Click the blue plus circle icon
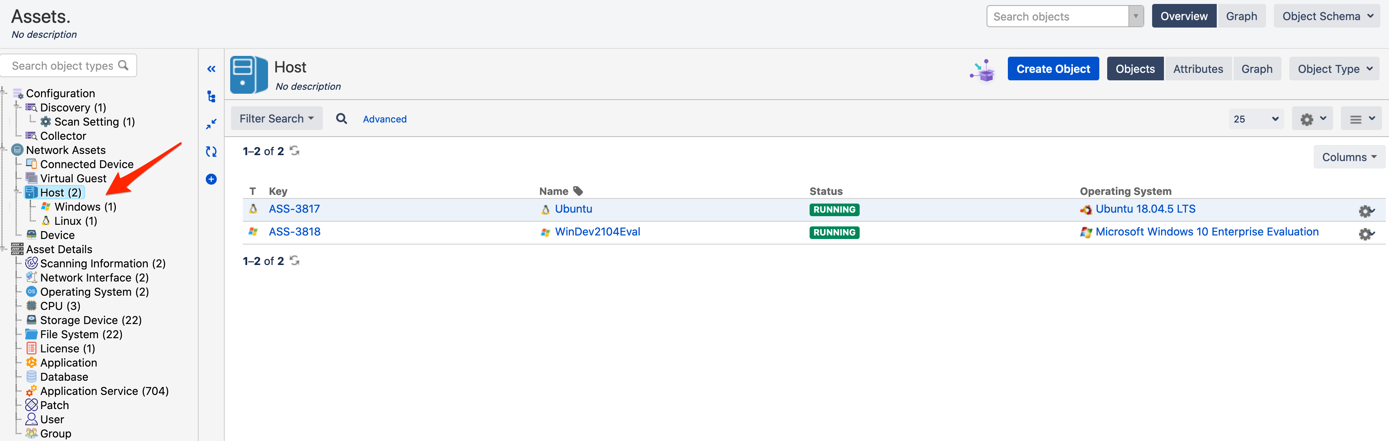This screenshot has width=1389, height=441. click(211, 179)
